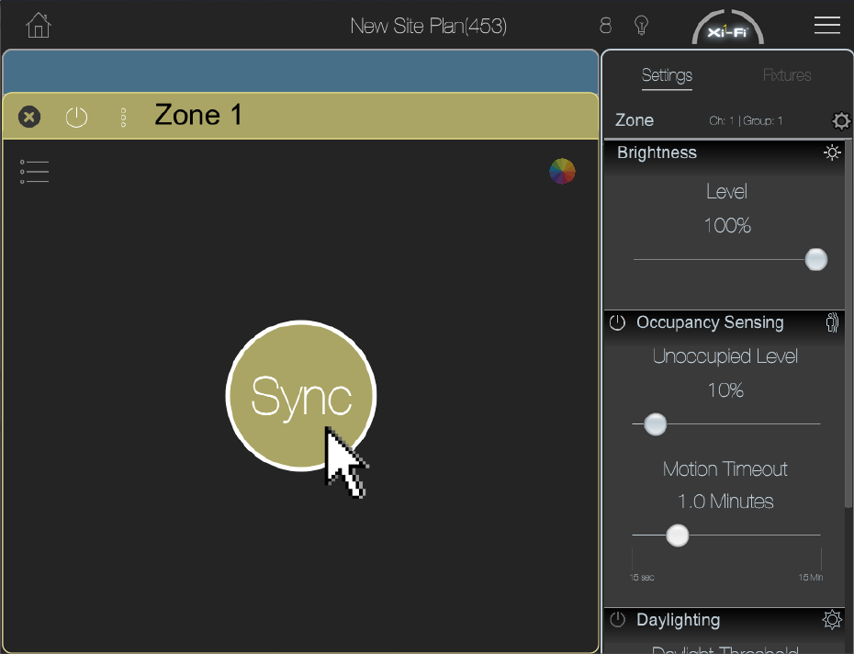Click the lightbulb icon in top bar
Viewport: 854px width, 654px height.
642,25
